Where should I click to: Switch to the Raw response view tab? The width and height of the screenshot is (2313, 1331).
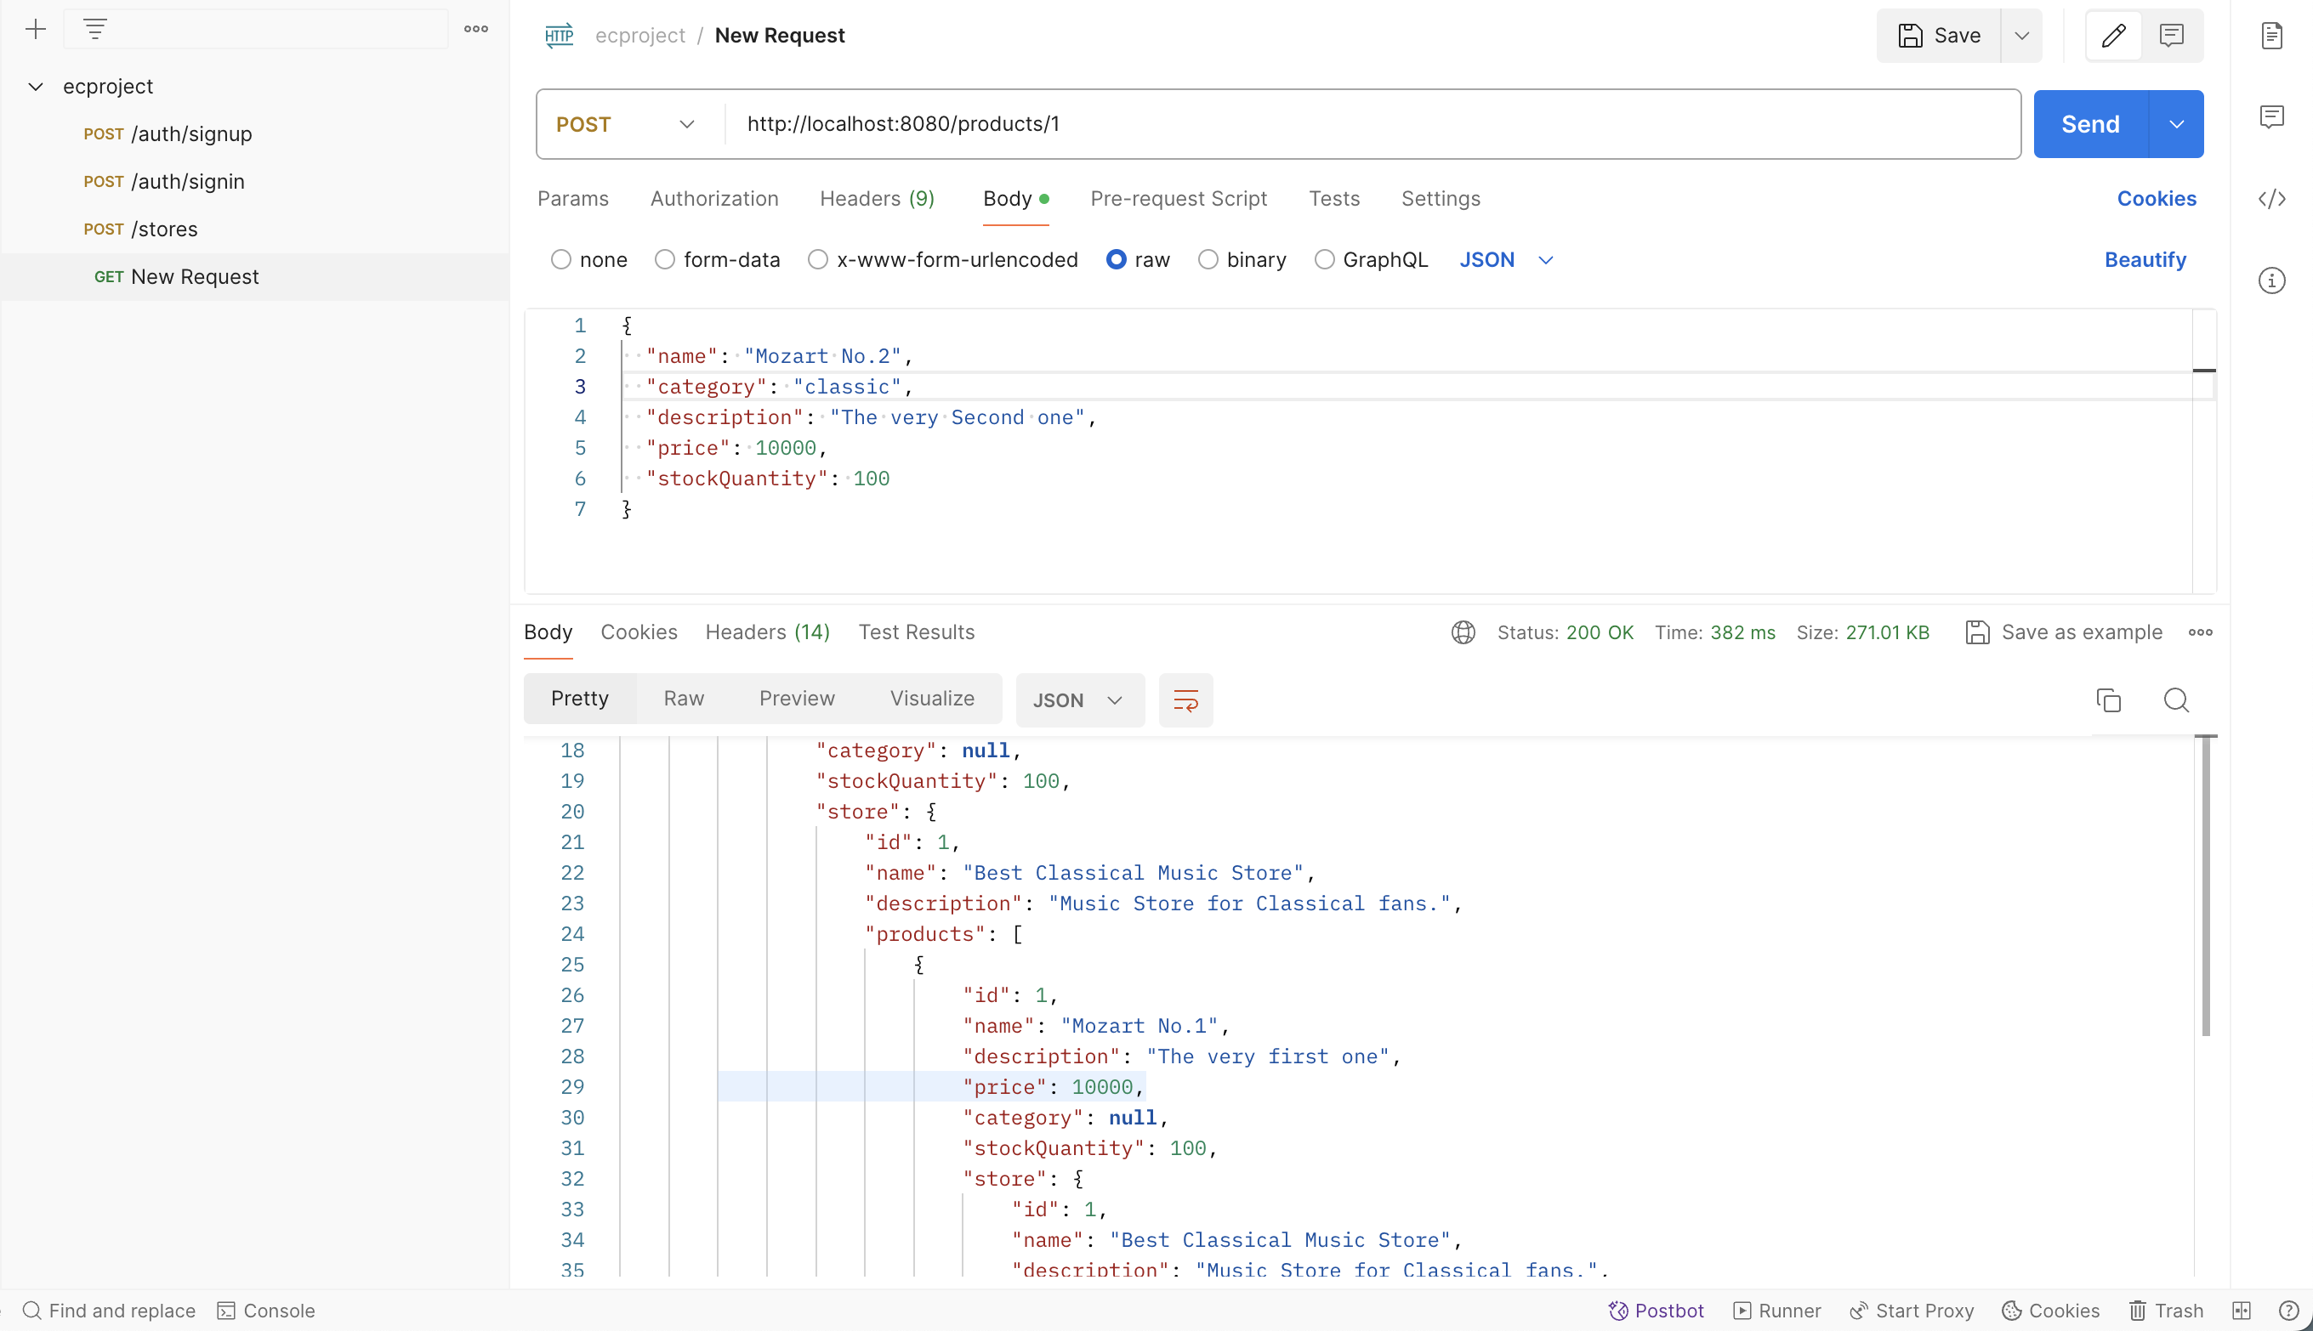[683, 699]
